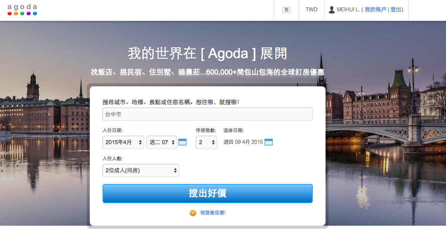446x229 pixels.
Task: Change the TWD currency setting
Action: coord(311,10)
